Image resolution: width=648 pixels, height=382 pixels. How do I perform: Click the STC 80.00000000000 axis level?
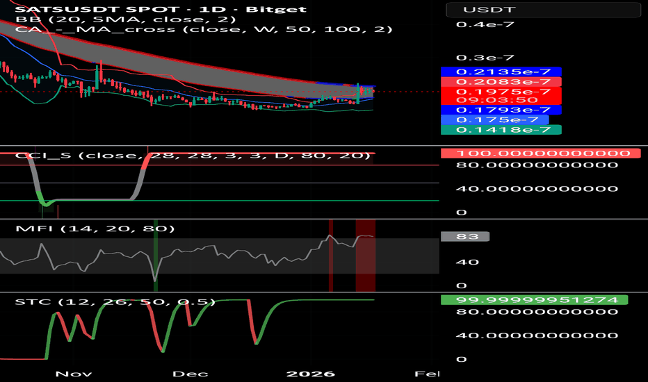point(537,311)
